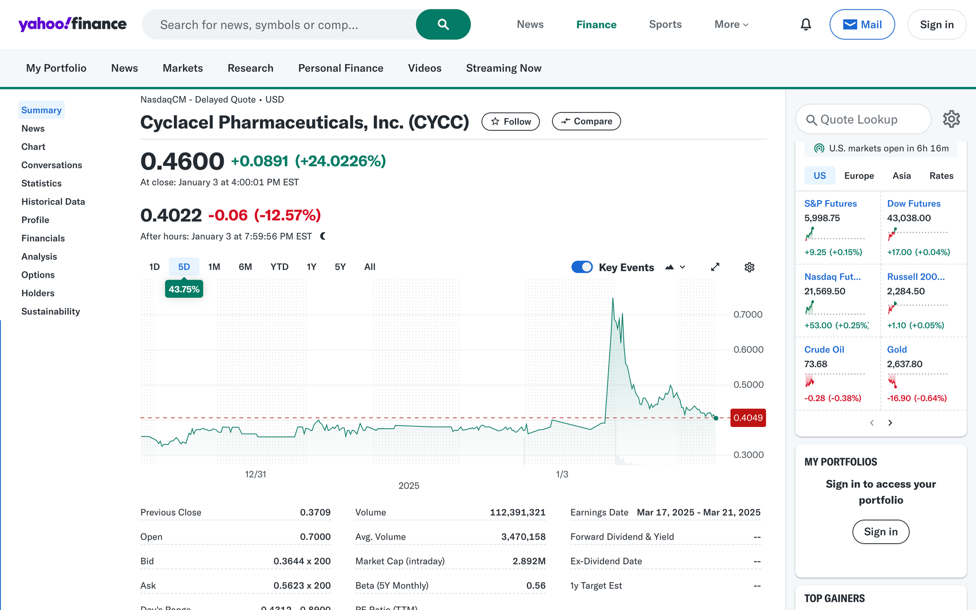Screen dimensions: 976x610
Task: Open the Markets navigation menu
Action: click(x=183, y=68)
